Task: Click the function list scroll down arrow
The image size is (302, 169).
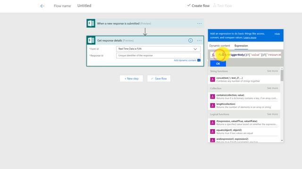Action: 282,140
